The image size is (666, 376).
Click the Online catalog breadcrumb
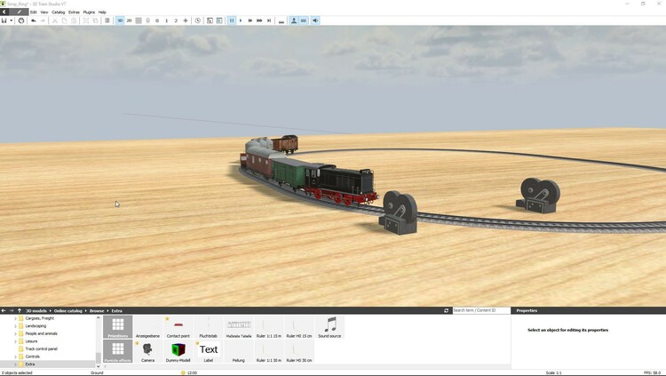(68, 311)
